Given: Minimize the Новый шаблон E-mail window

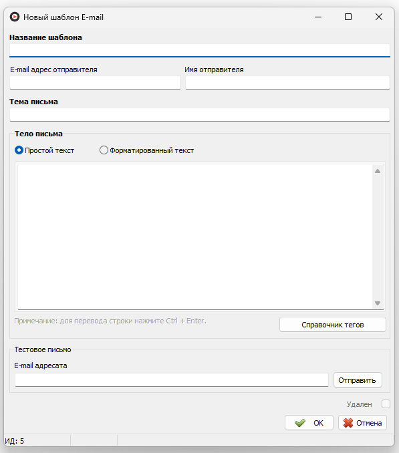Looking at the screenshot, I should coord(318,17).
